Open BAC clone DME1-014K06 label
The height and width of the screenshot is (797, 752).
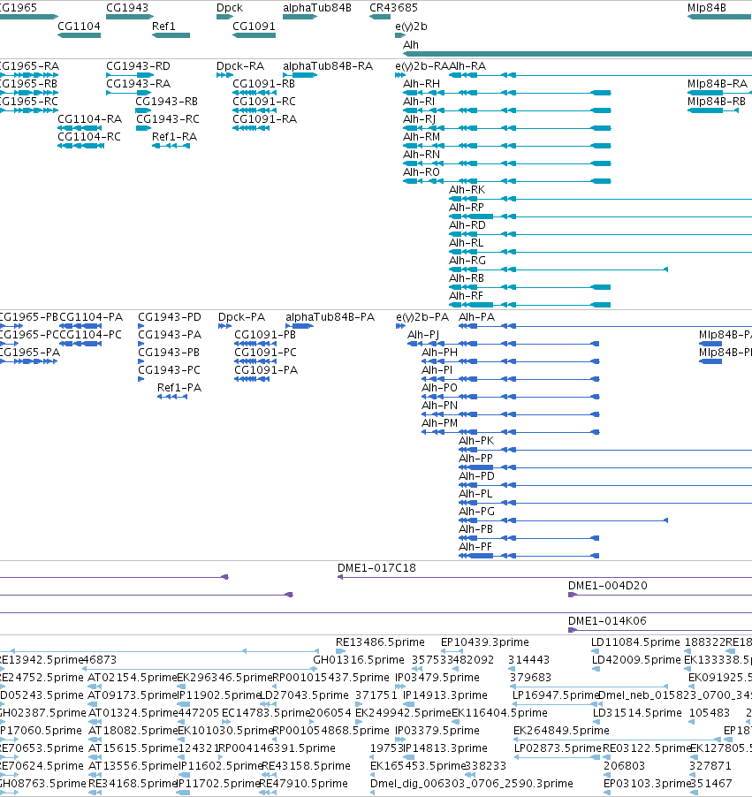[x=607, y=621]
